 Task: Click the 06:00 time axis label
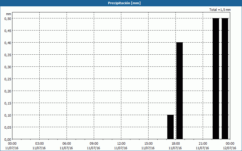pyautogui.click(x=67, y=144)
